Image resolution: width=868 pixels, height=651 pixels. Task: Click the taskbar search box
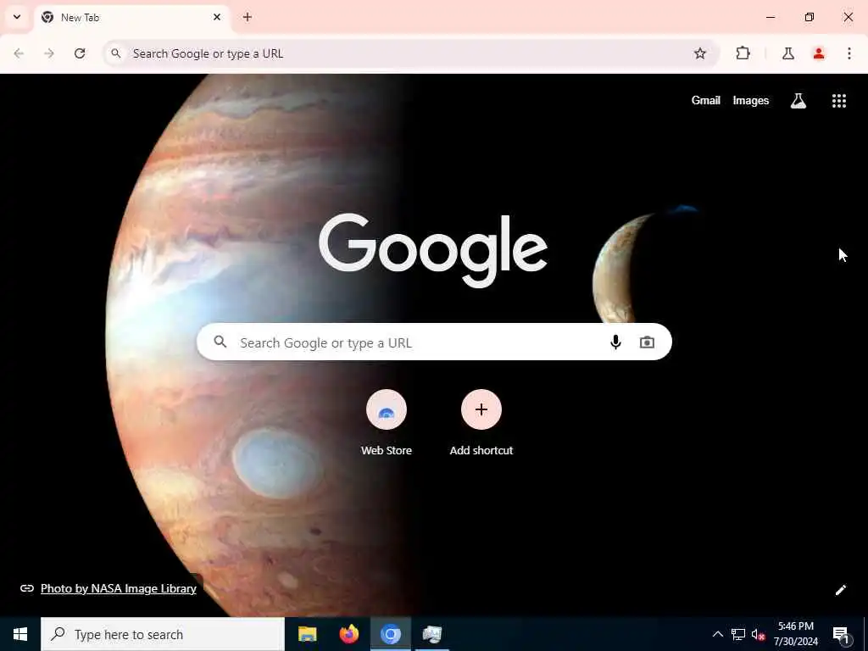[163, 634]
